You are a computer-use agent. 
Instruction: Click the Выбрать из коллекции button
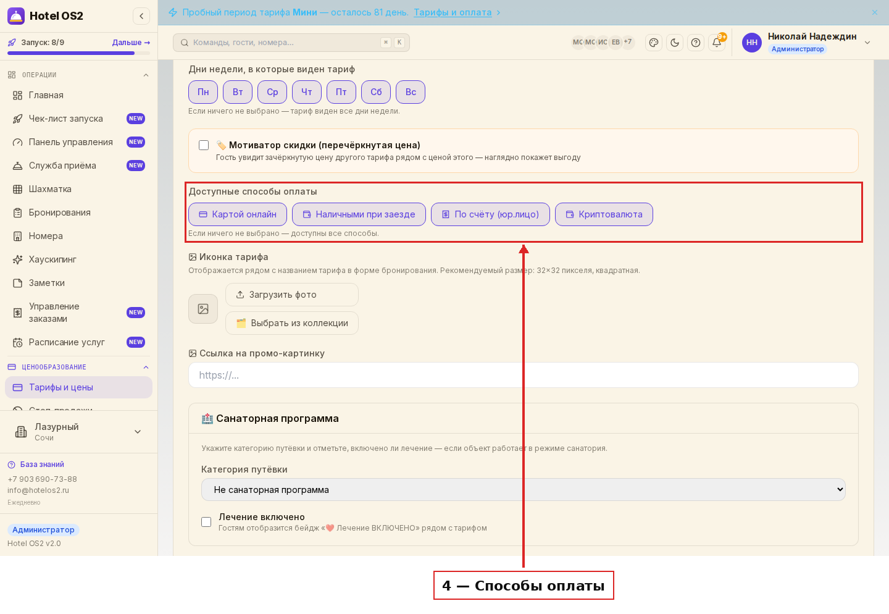(292, 323)
